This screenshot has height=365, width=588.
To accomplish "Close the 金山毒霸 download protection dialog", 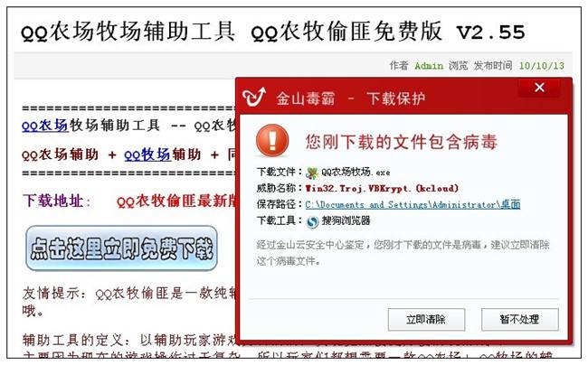I will (539, 88).
